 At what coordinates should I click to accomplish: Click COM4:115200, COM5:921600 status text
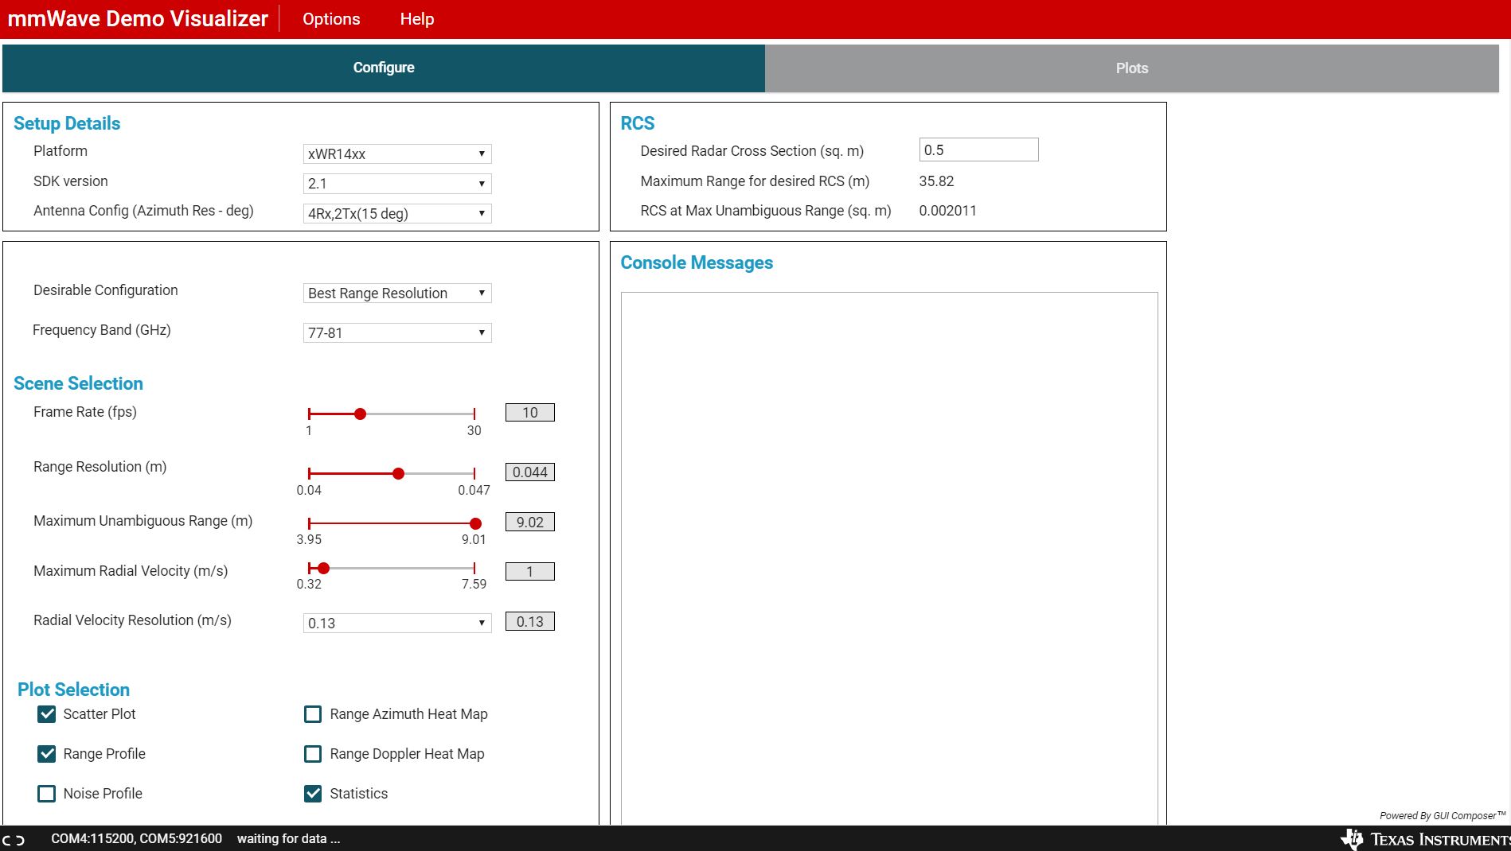136,838
